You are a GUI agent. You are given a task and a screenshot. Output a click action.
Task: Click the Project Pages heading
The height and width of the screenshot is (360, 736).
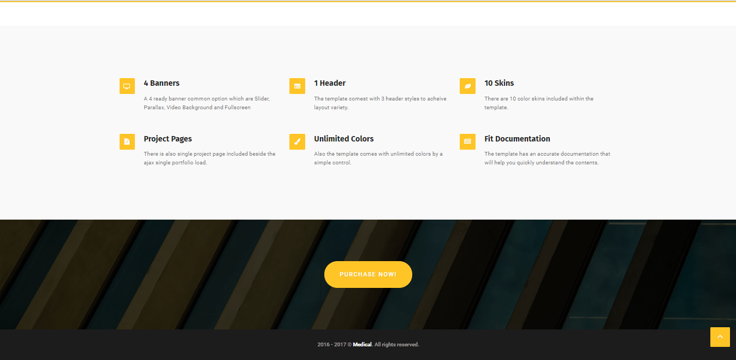tap(168, 139)
